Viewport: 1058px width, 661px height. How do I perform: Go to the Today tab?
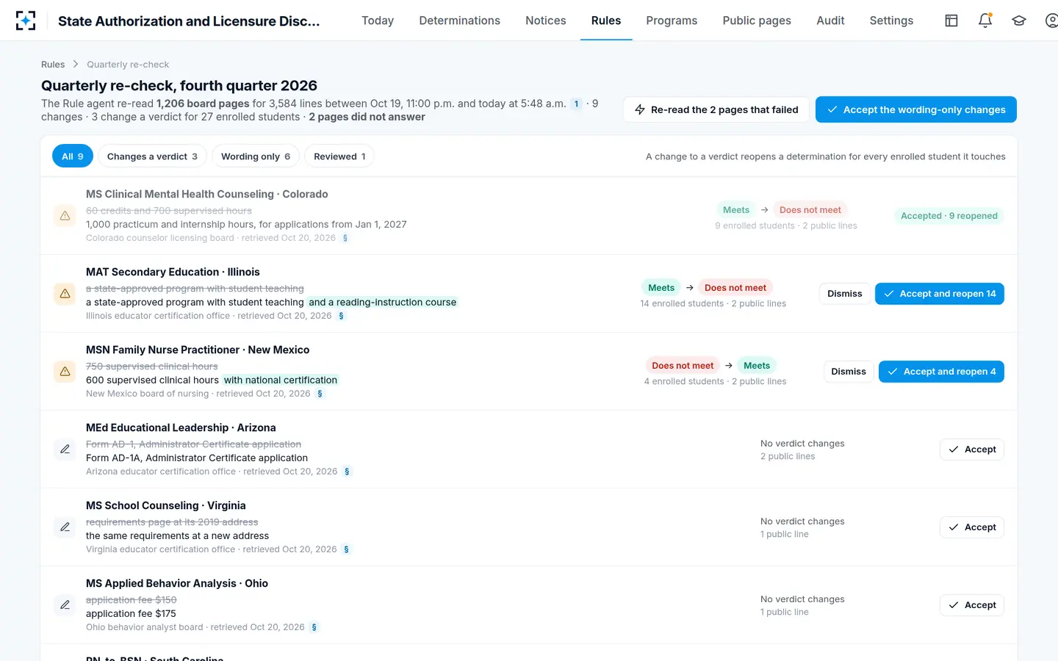[378, 21]
